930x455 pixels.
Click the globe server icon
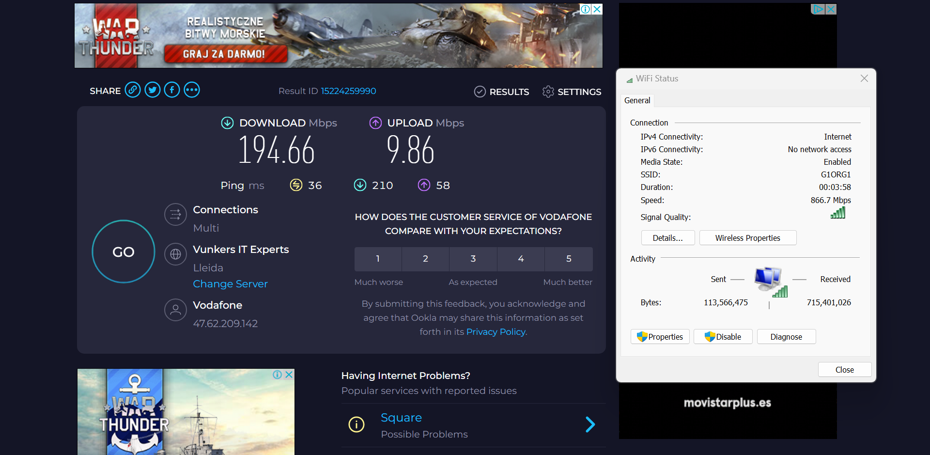click(175, 254)
